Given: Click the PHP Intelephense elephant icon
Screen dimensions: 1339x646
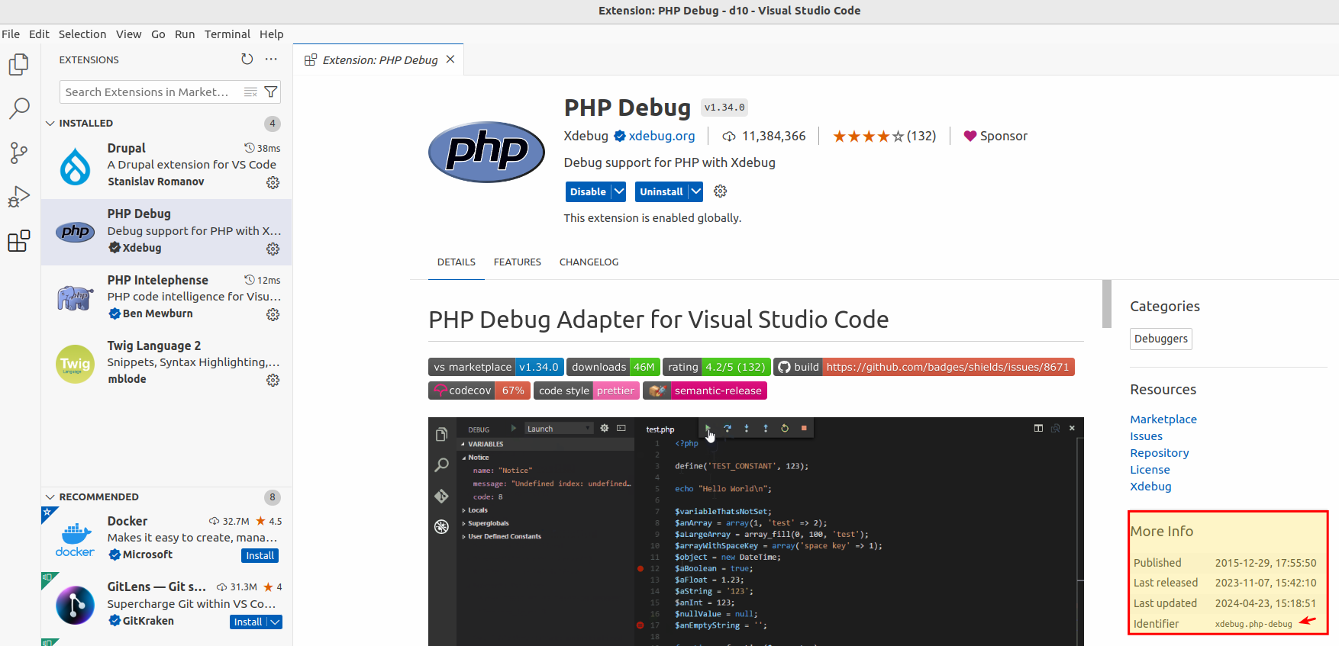Looking at the screenshot, I should point(75,298).
